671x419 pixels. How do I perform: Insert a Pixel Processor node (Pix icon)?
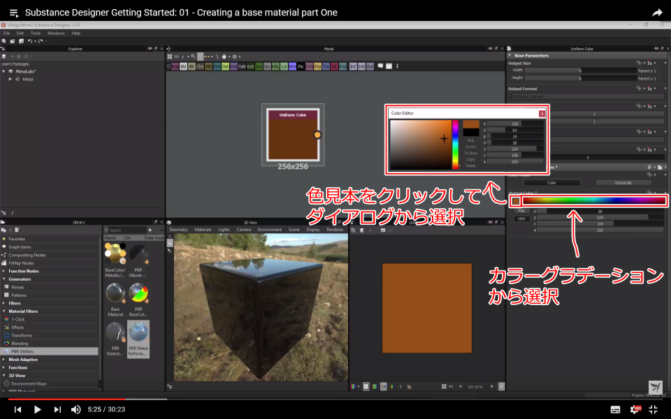(301, 67)
